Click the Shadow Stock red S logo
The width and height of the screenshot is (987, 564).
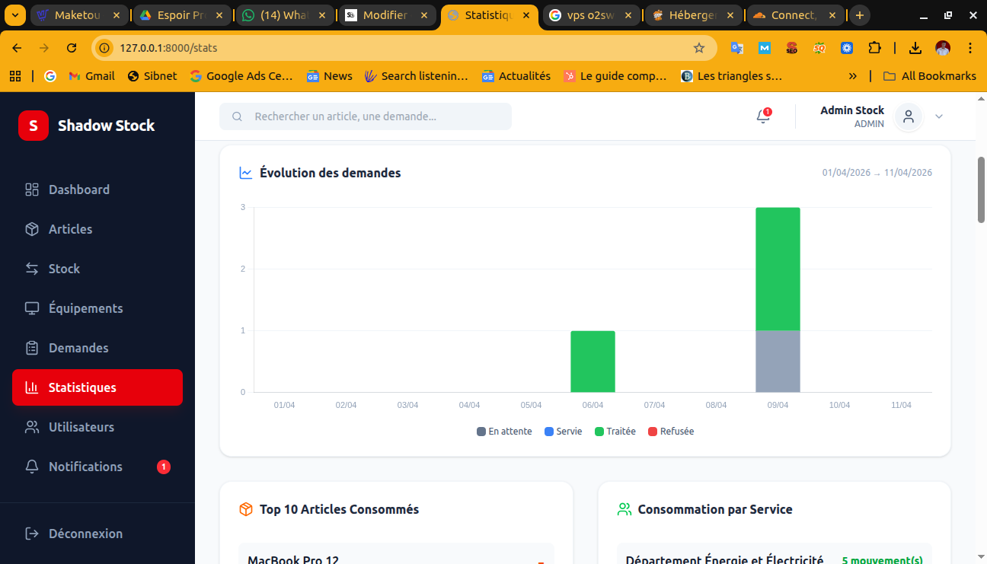pos(33,126)
